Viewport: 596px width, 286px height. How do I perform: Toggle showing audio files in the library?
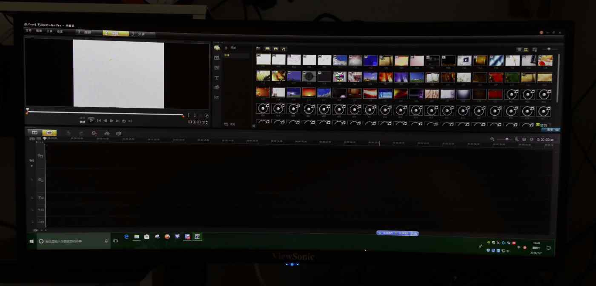(x=284, y=49)
